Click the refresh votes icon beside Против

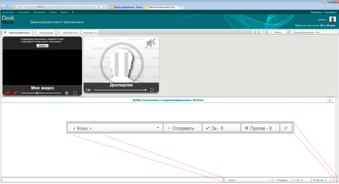click(x=333, y=180)
